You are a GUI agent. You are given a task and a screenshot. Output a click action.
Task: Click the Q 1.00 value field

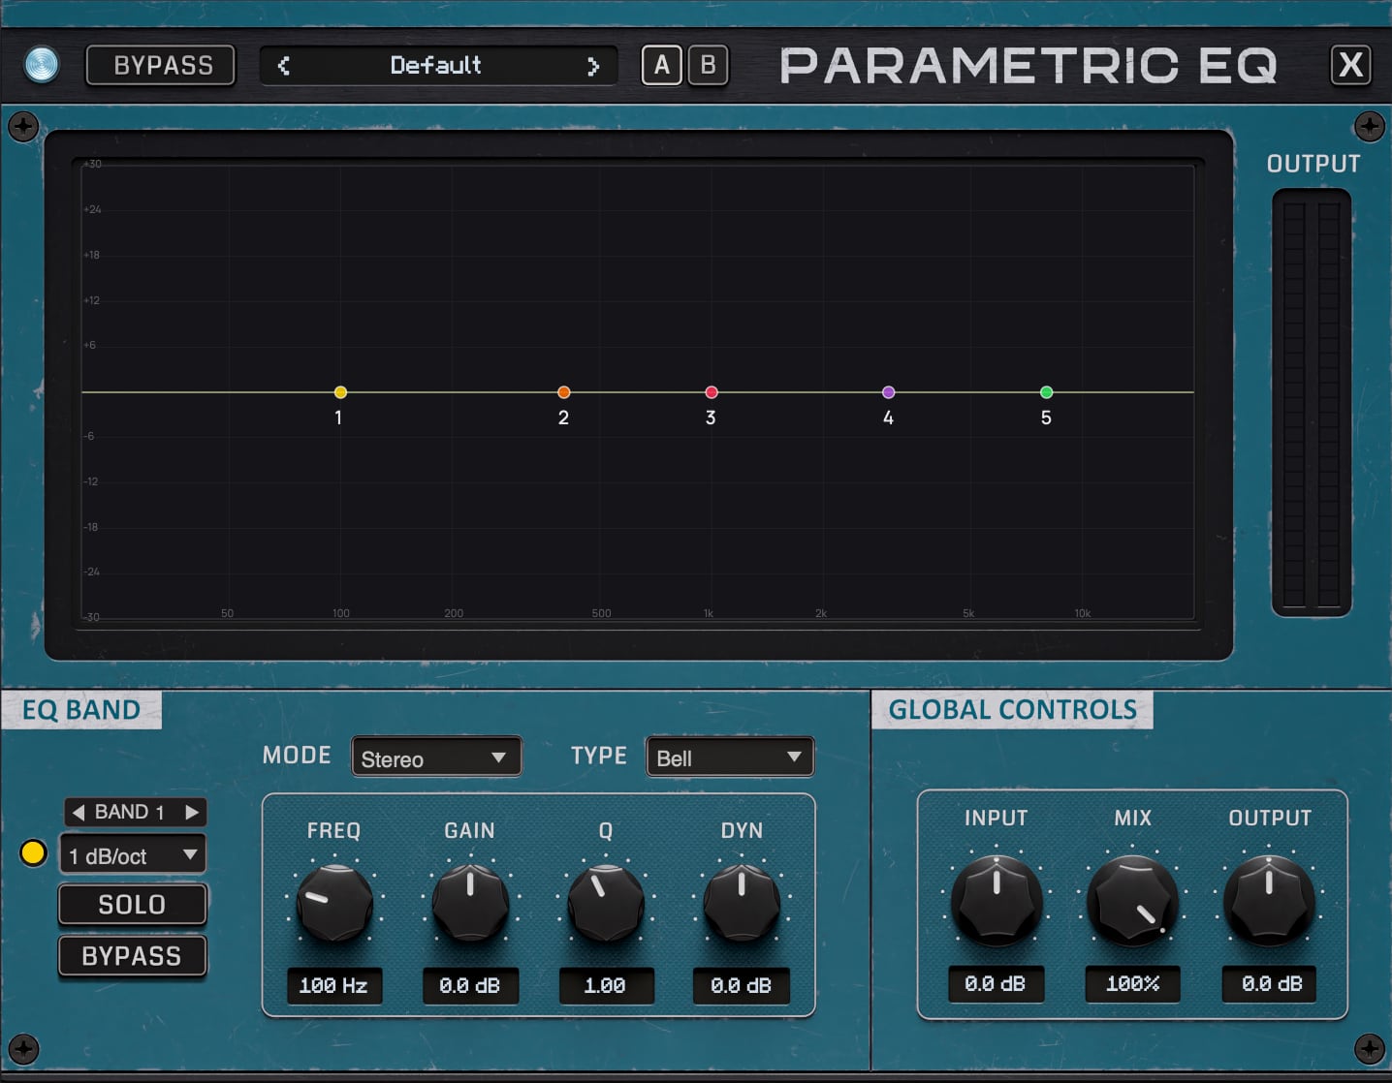(x=606, y=986)
